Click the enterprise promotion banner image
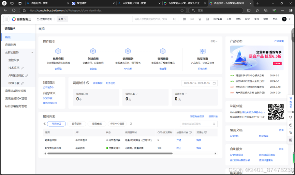Screen dimensions: 295x175 pyautogui.click(x=256, y=58)
